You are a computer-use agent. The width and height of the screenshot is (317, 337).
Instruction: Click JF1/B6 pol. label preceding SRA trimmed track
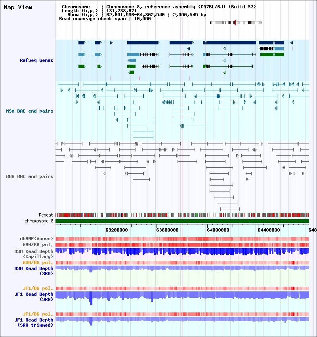click(38, 314)
